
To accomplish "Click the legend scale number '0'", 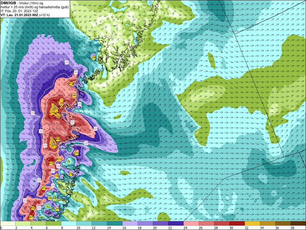I will (x=1, y=228).
